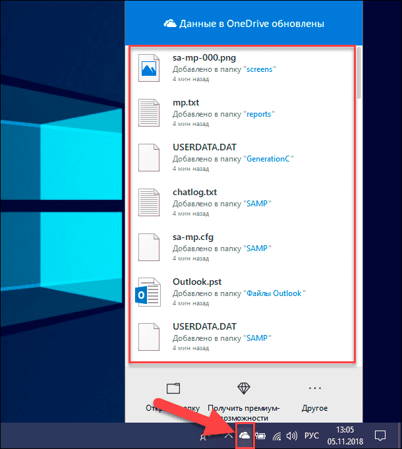Click the file icon beside the last USERDATA.DAT in SAMP

pyautogui.click(x=149, y=337)
